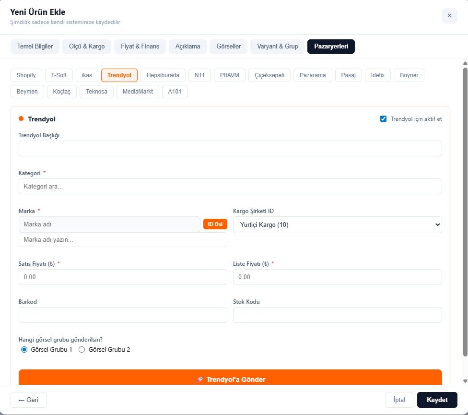Screen dimensions: 468x415
Task: Pick the Boyner marketplace
Action: coord(409,75)
